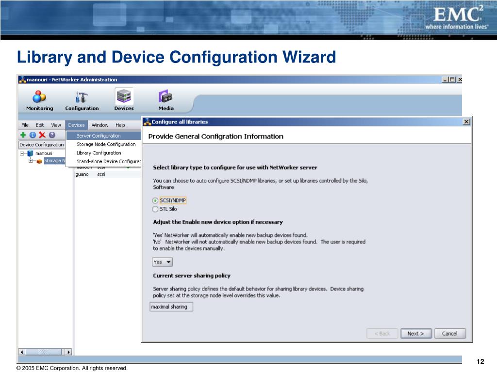Select the manouri tree item

(44, 154)
